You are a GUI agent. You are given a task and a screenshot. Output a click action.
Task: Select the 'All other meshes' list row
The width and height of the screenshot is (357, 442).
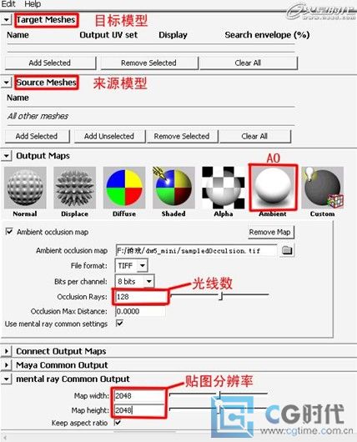click(x=151, y=116)
